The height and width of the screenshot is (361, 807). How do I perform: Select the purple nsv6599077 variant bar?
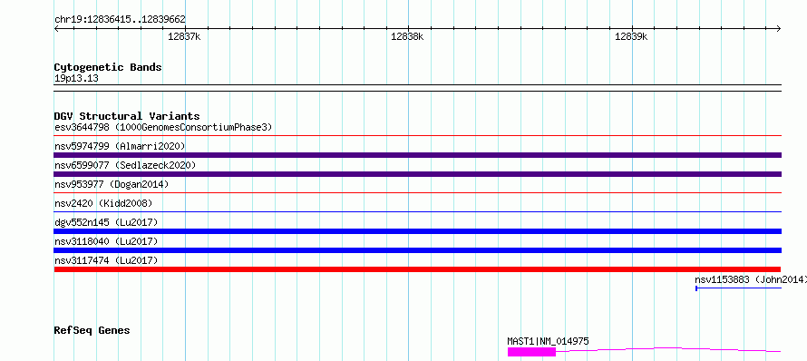pos(418,174)
